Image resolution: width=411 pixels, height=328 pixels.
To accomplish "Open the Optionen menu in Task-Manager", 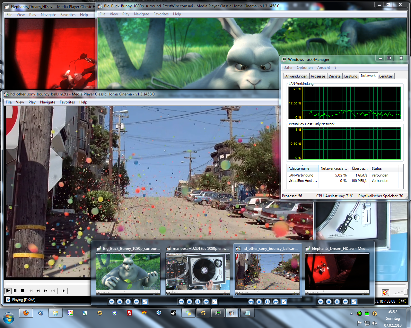I will [304, 68].
